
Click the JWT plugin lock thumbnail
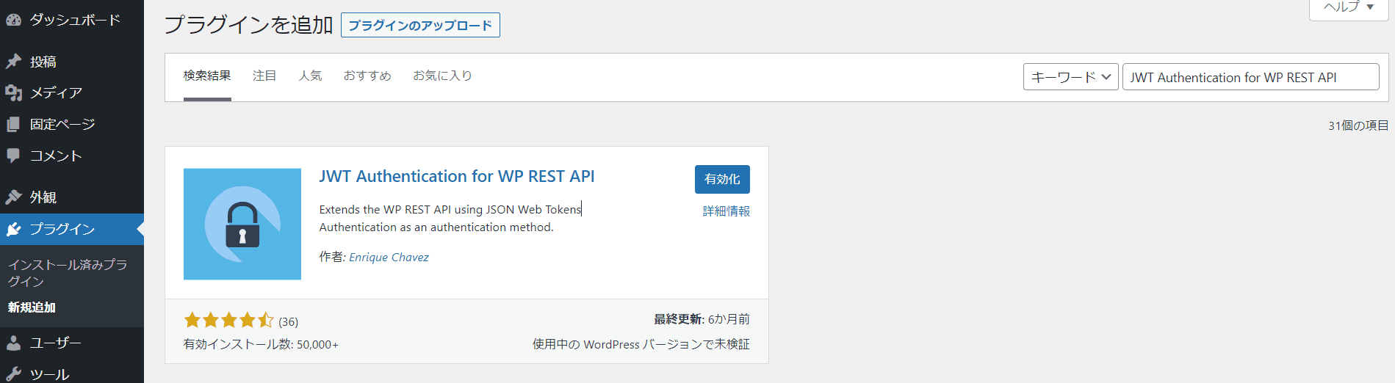242,224
